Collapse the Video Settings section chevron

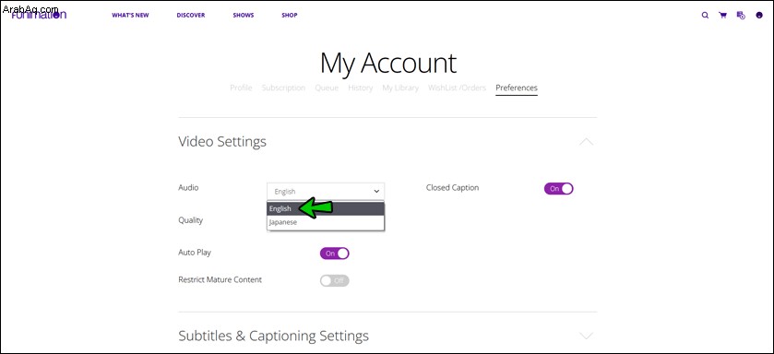(586, 141)
